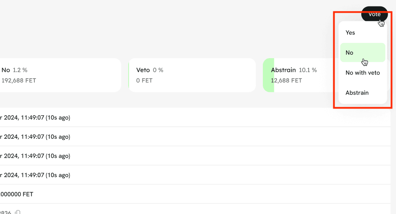Copy the address ending in 836
This screenshot has height=214, width=396.
pyautogui.click(x=18, y=212)
